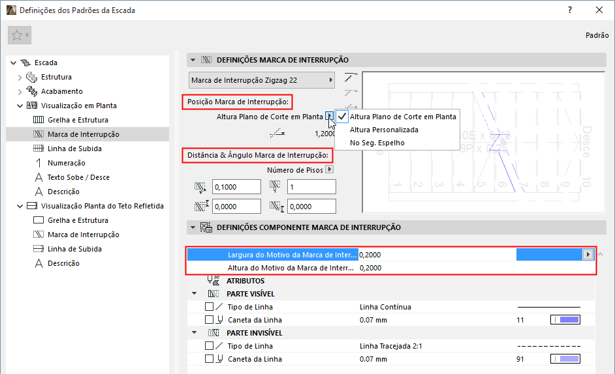Click the continuous line type preview
This screenshot has height=374, width=615.
(x=548, y=307)
